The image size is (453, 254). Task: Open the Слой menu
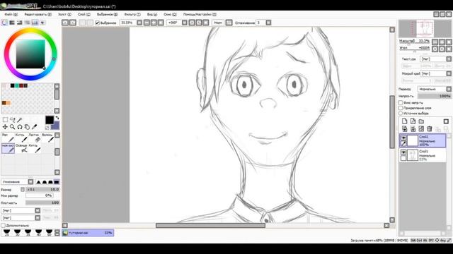coord(84,14)
